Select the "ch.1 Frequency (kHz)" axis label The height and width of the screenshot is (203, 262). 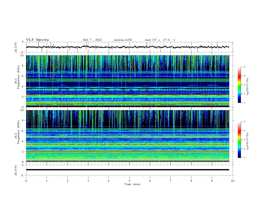click(x=17, y=76)
